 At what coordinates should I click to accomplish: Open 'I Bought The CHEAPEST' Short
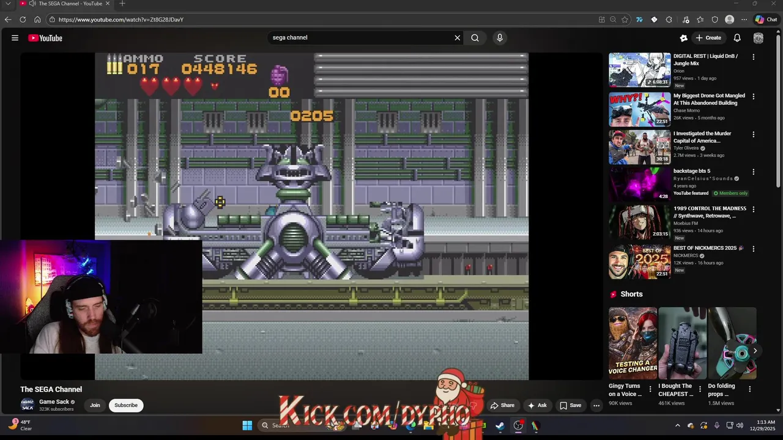(x=682, y=343)
